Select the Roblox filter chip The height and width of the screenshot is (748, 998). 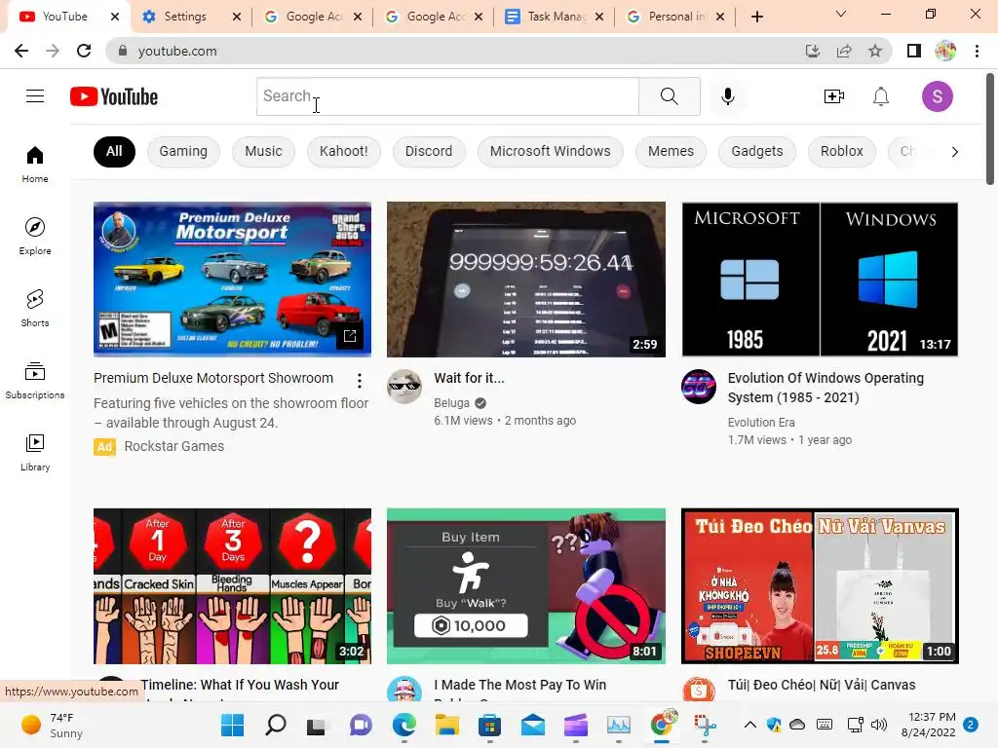click(842, 151)
